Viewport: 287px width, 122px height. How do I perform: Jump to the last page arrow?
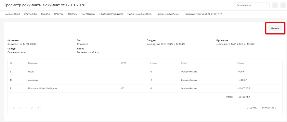point(38,107)
